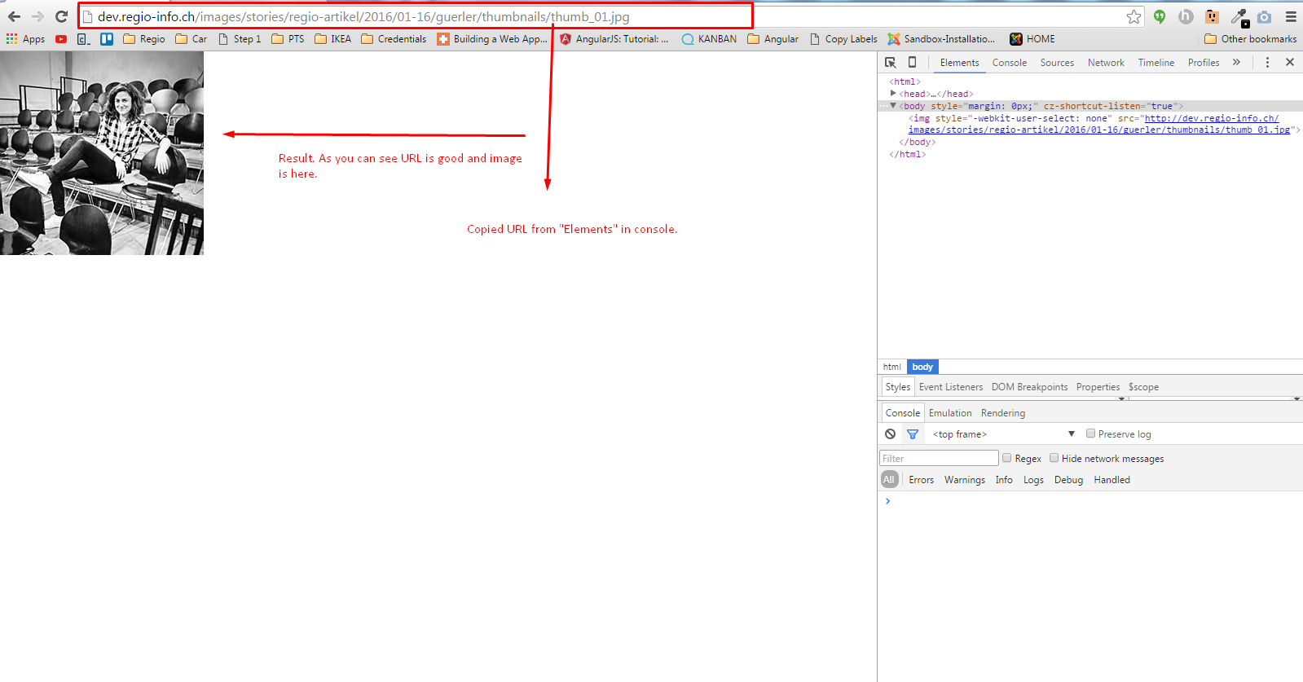
Task: Open the Chrome hamburger menu
Action: point(1291,16)
